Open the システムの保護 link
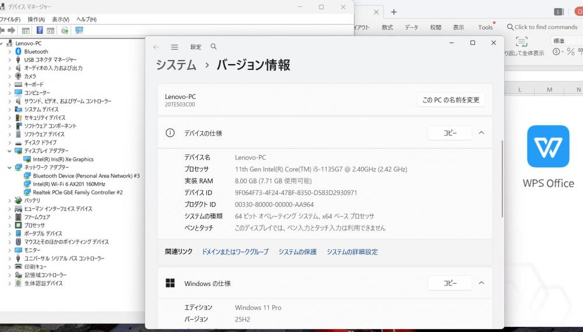583x332 pixels. tap(297, 252)
